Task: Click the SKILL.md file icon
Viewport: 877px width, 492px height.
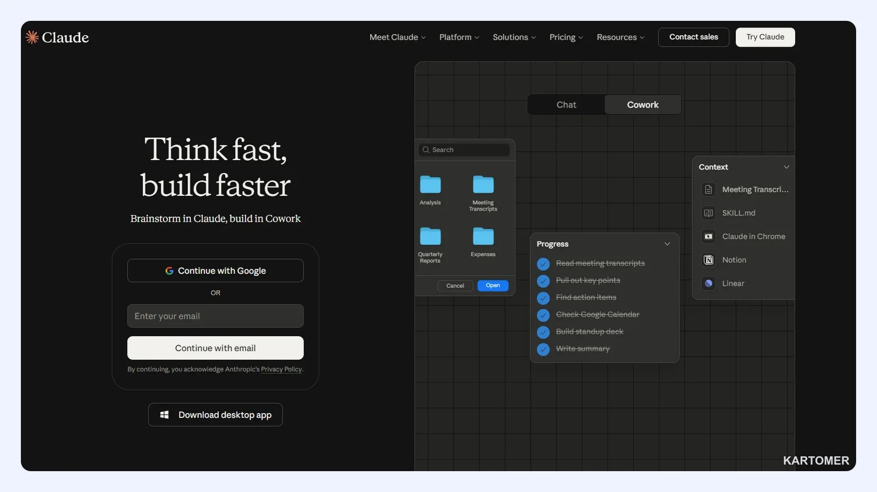Action: point(708,213)
